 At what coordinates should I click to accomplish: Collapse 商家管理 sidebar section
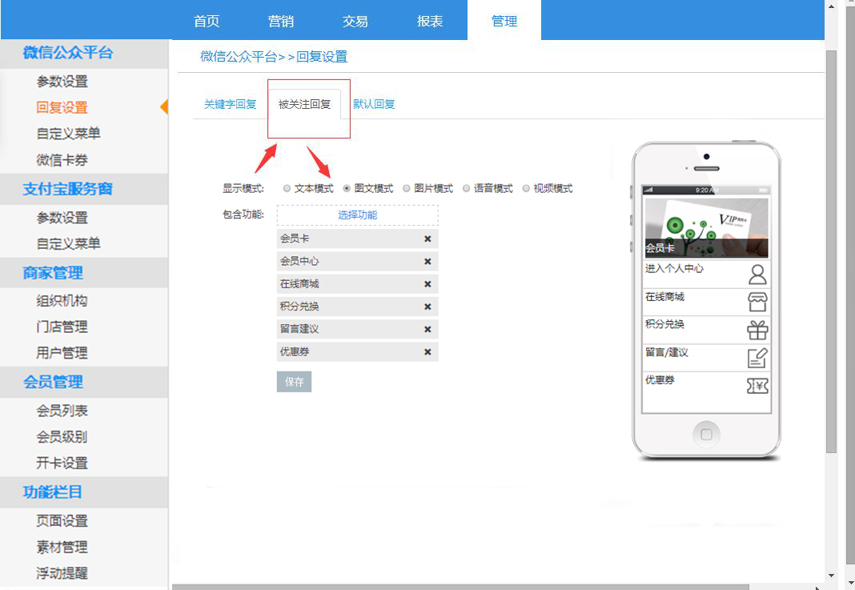pos(84,273)
